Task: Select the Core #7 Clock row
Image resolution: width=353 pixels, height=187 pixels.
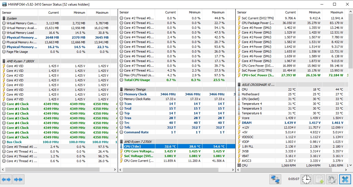Action: [x=59, y=137]
